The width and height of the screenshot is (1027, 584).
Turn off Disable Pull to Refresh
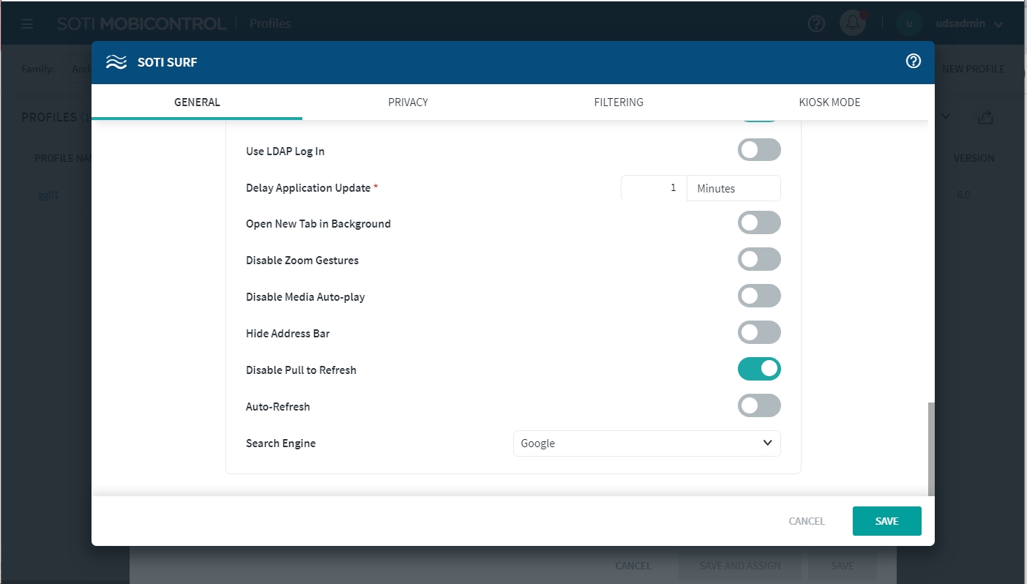(x=759, y=370)
